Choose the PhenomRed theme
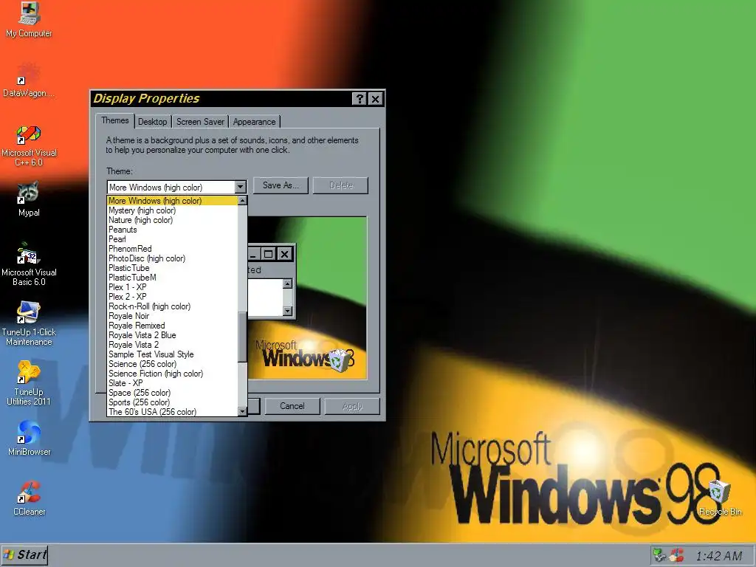The image size is (756, 567). click(173, 249)
